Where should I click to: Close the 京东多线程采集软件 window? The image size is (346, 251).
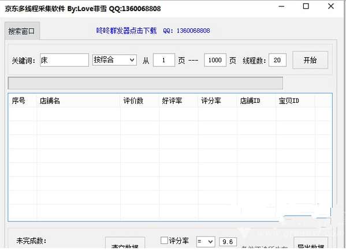pos(331,6)
